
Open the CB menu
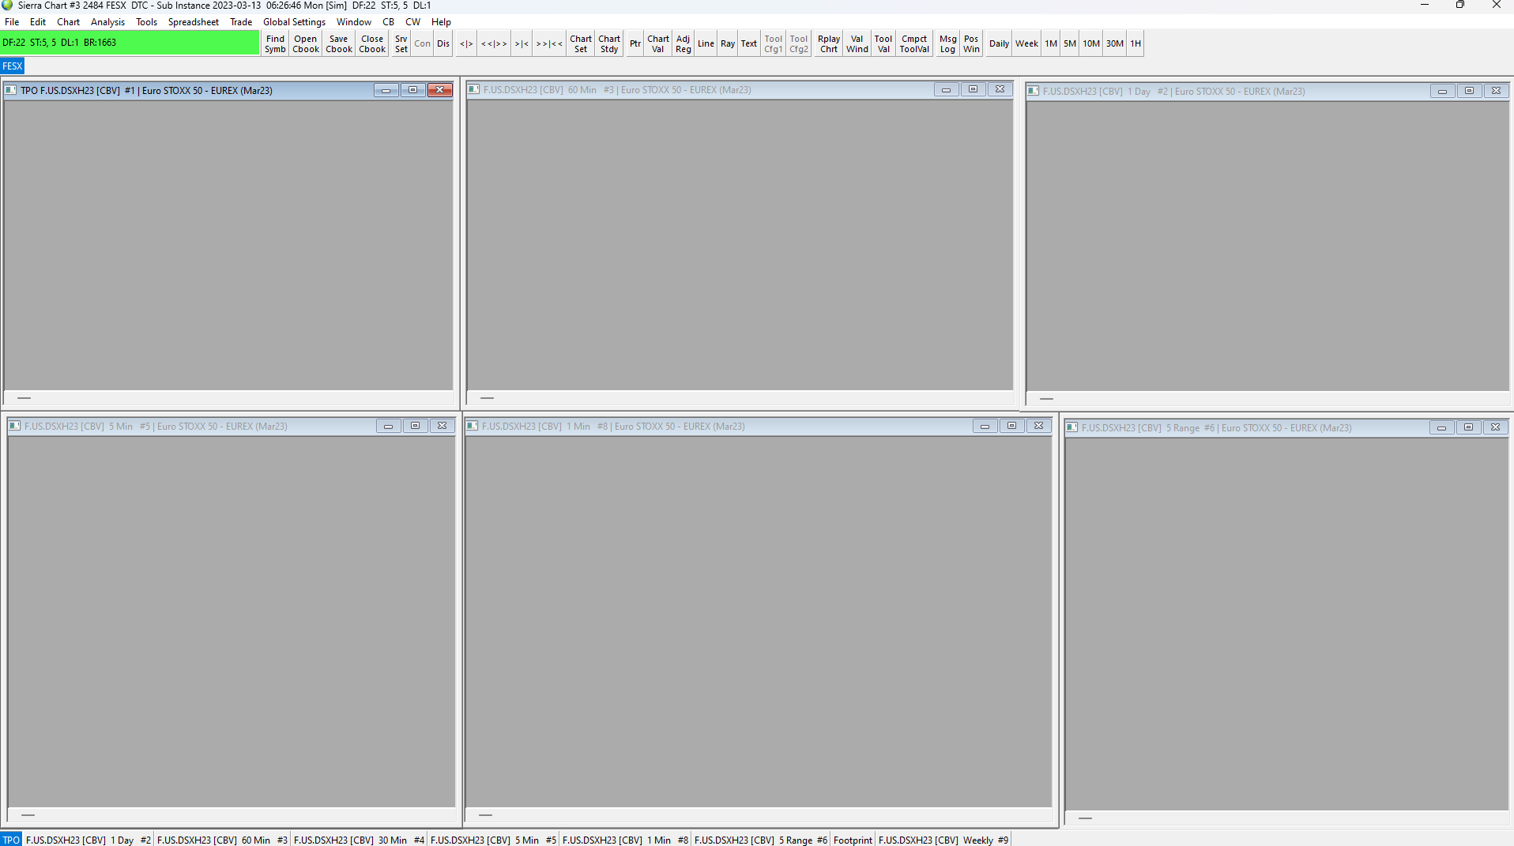click(x=388, y=22)
